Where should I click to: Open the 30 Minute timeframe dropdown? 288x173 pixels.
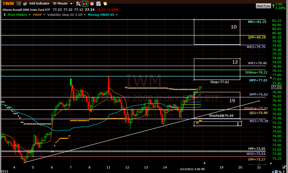[63, 3]
